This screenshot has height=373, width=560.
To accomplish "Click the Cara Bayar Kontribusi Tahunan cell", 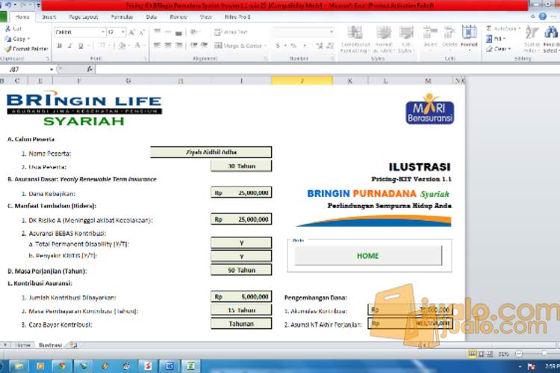I will tap(241, 324).
